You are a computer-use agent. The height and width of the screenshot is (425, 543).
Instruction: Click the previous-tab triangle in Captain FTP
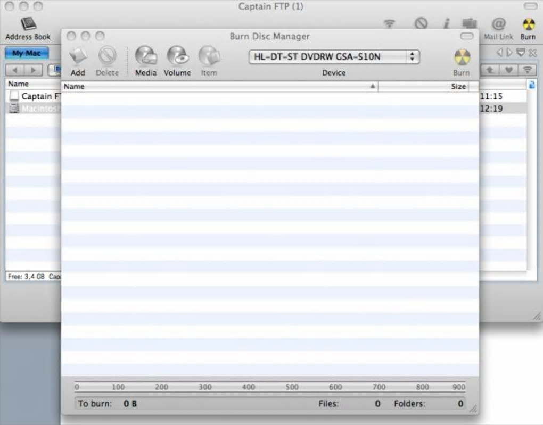click(499, 53)
